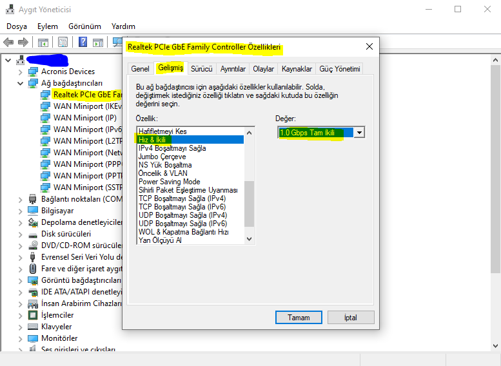501x366 pixels.
Task: Click the WAN Miniport (IP) adapter icon
Action: 45,118
